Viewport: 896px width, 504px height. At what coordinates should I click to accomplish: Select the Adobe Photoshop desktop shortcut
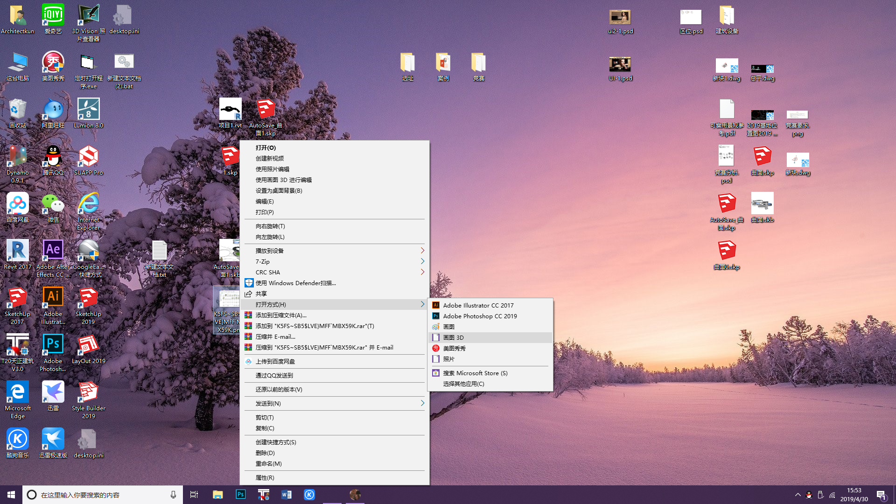(x=53, y=353)
